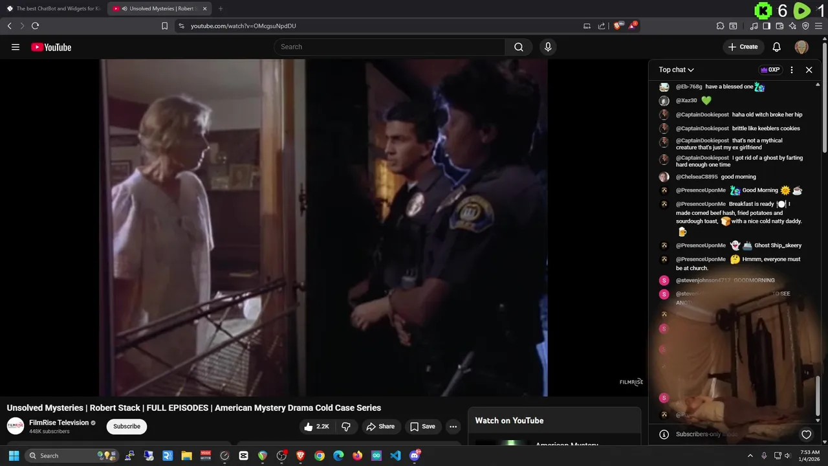Image resolution: width=828 pixels, height=466 pixels.
Task: Open taskbar clock showing 7:53 AM
Action: click(810, 456)
